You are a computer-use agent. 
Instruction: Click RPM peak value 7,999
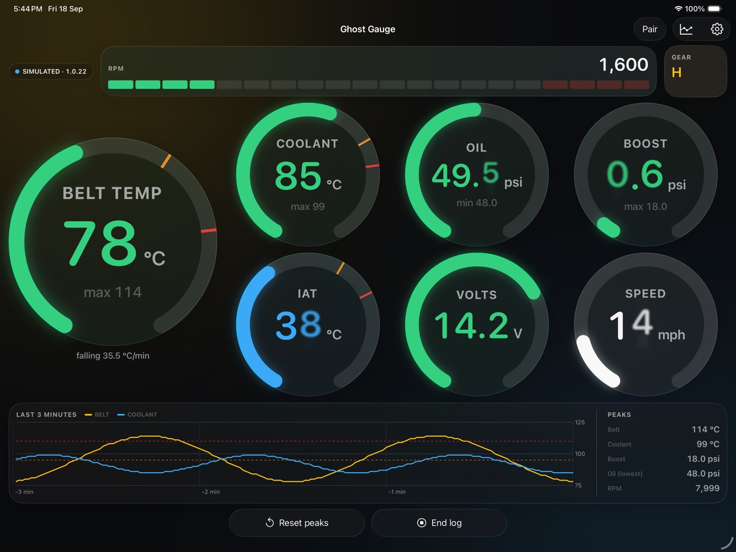pos(707,488)
